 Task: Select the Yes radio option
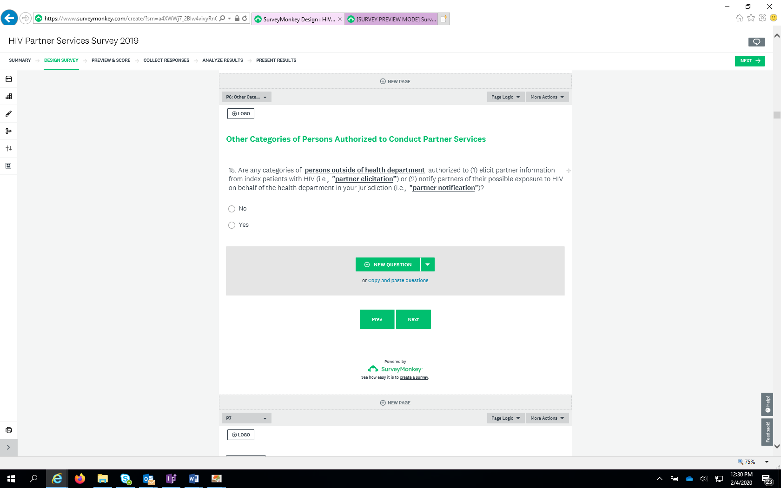[232, 225]
